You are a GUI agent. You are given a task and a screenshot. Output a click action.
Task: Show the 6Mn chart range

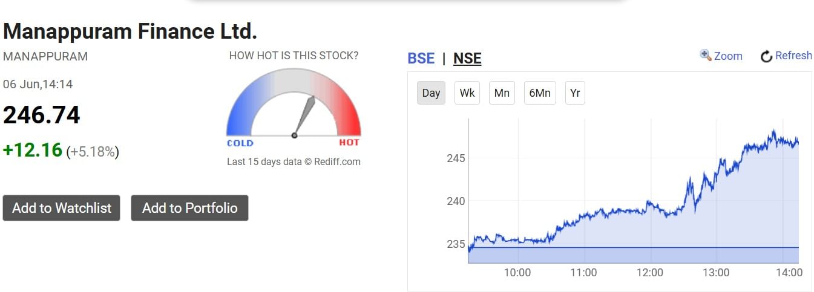tap(540, 93)
